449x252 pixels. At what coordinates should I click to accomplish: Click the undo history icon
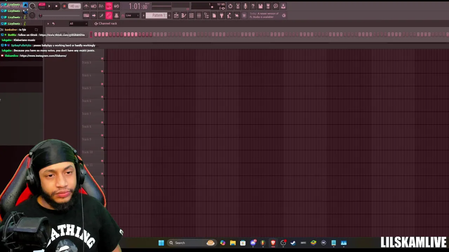click(x=230, y=6)
